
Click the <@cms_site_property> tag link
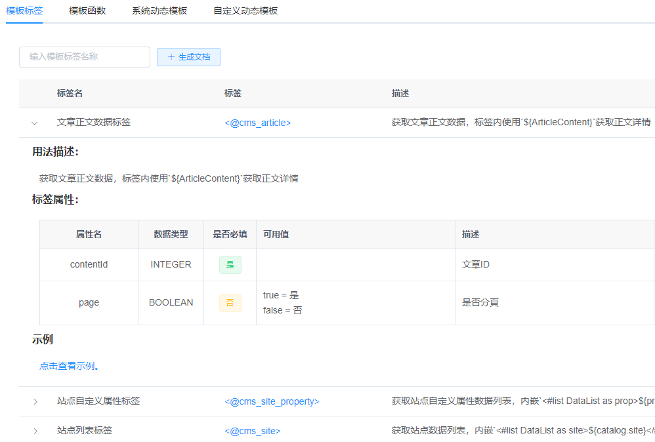pos(272,401)
